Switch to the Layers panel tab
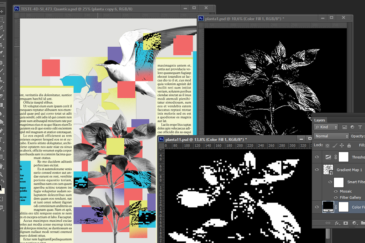Viewport: 365px width, 243px height. tap(320, 120)
